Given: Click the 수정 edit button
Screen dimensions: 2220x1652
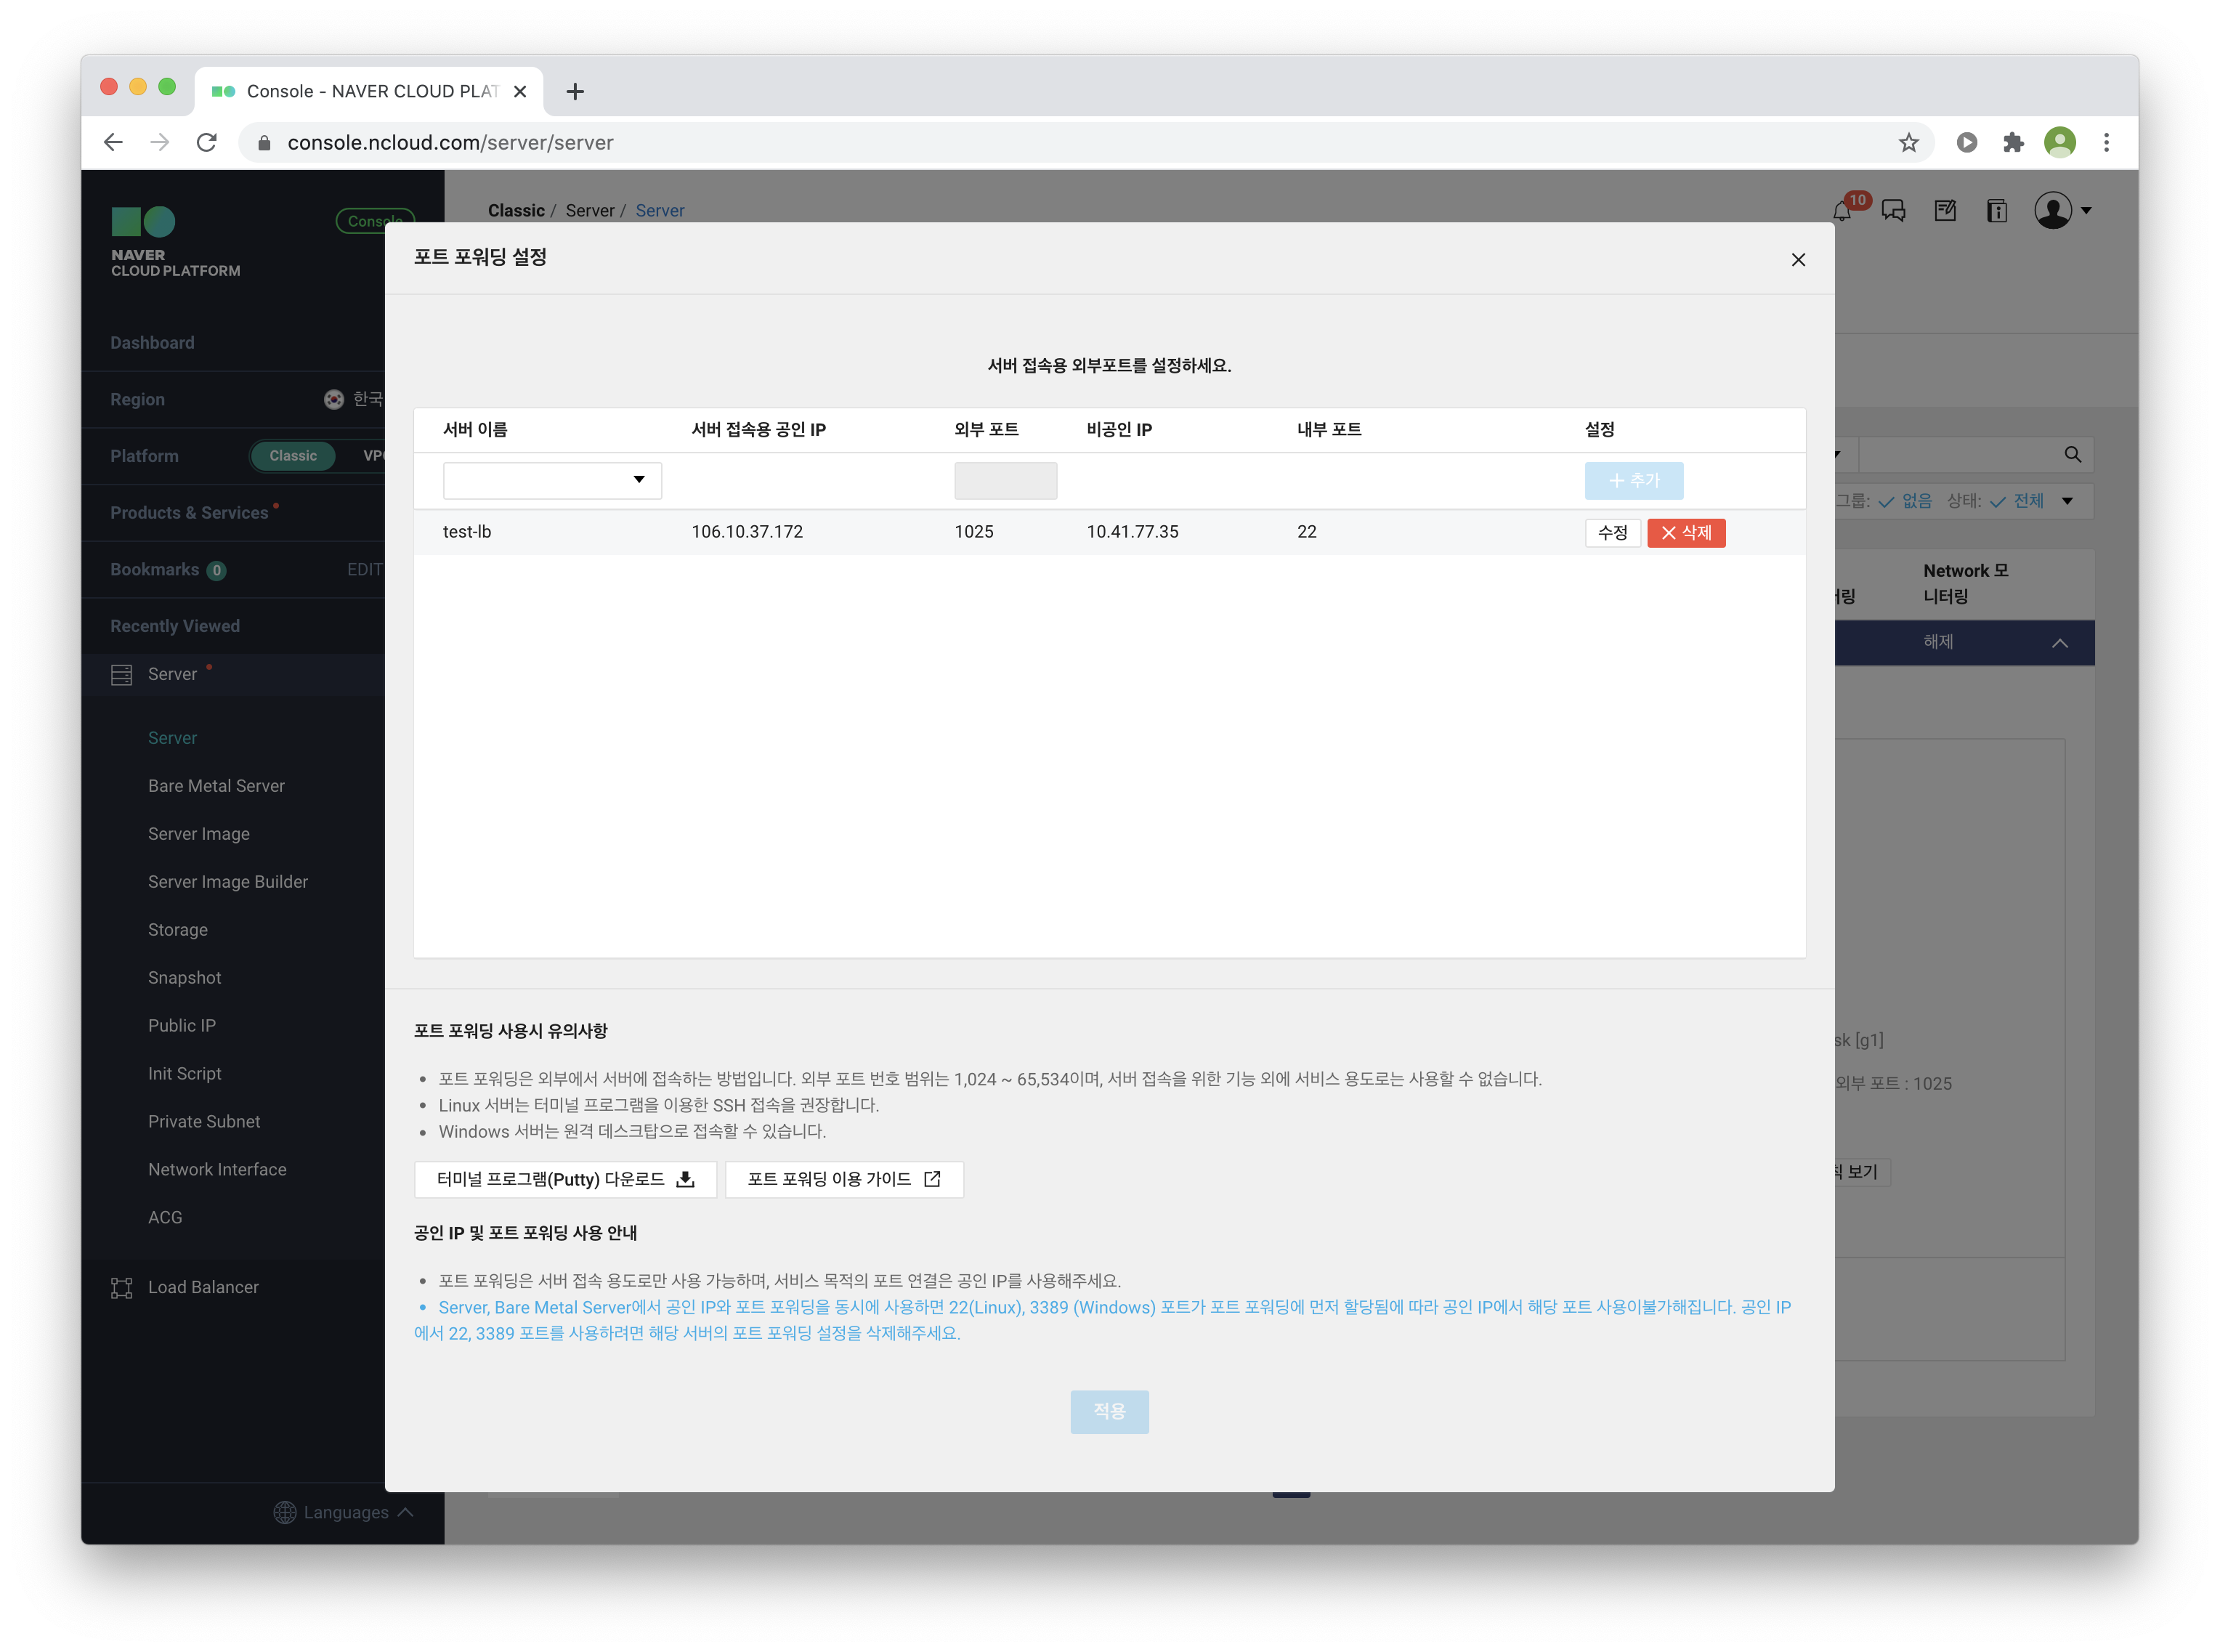Looking at the screenshot, I should (1612, 533).
